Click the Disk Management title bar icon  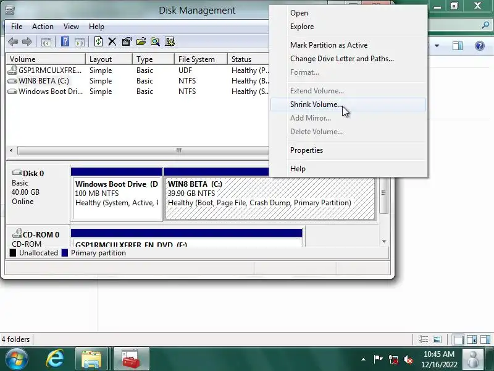coord(10,11)
